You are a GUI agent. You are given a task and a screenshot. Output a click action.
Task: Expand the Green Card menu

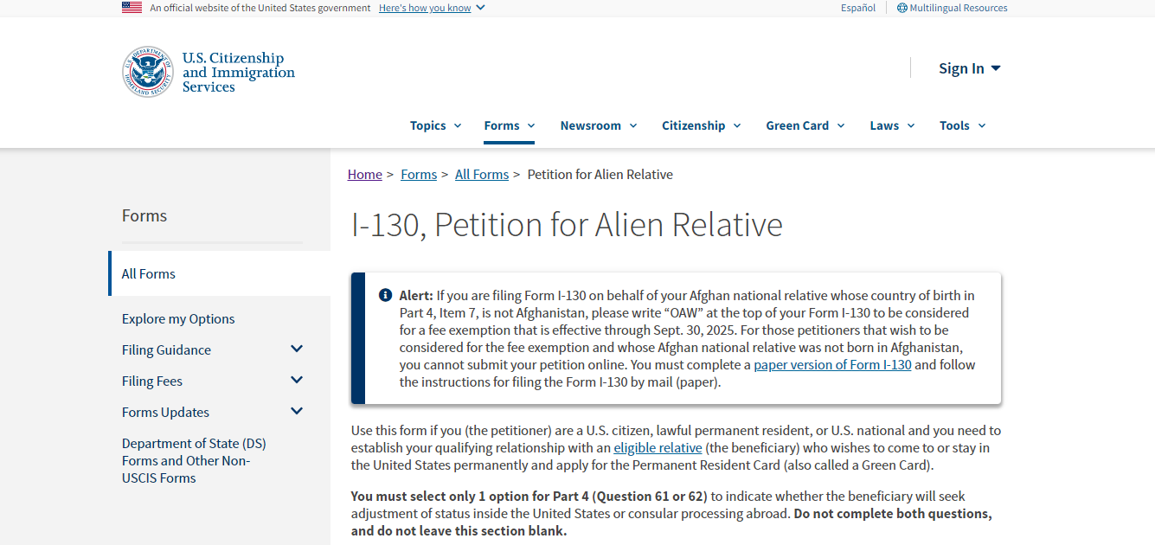(x=805, y=125)
